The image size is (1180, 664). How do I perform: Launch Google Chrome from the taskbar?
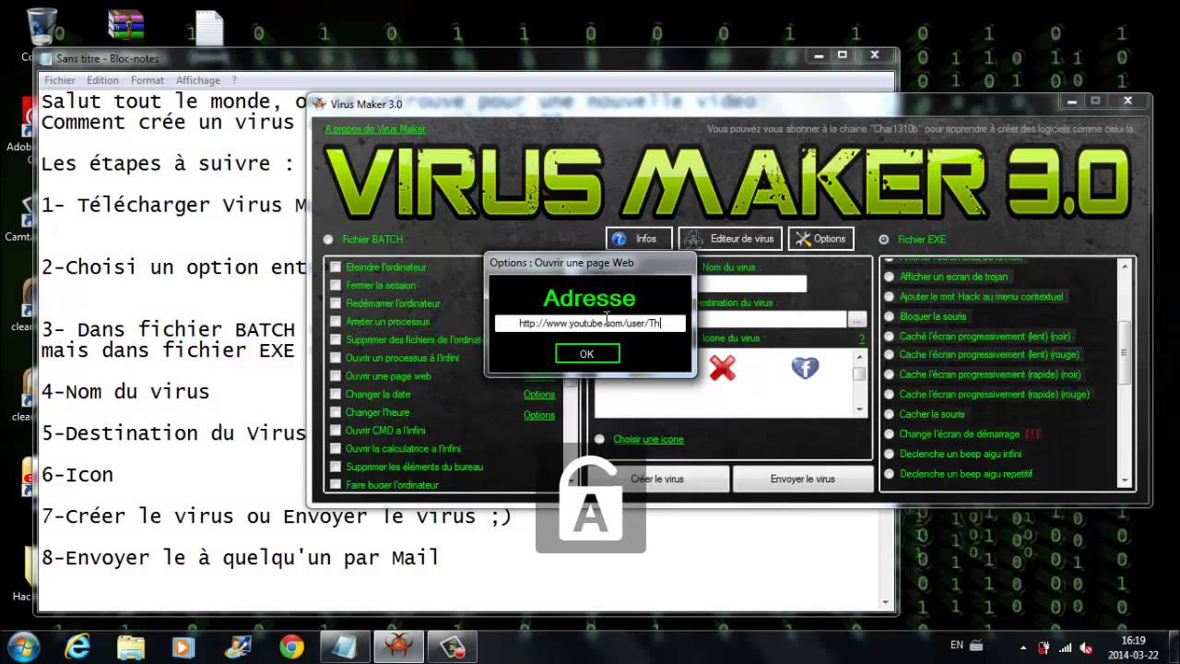click(x=292, y=646)
